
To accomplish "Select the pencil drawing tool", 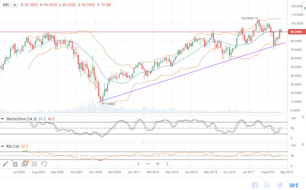I will pyautogui.click(x=5, y=163).
